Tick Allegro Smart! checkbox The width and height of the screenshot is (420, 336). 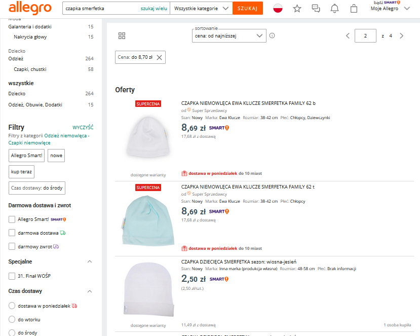pyautogui.click(x=12, y=219)
